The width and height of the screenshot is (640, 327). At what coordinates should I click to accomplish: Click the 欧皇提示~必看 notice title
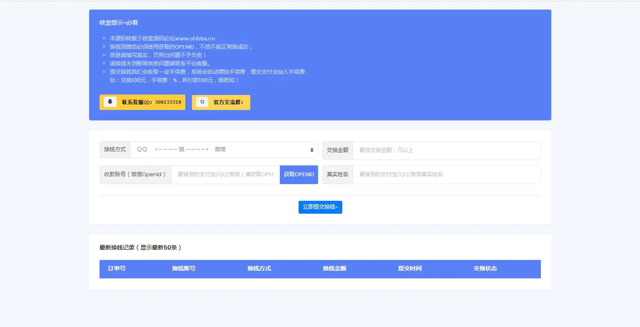pyautogui.click(x=119, y=22)
